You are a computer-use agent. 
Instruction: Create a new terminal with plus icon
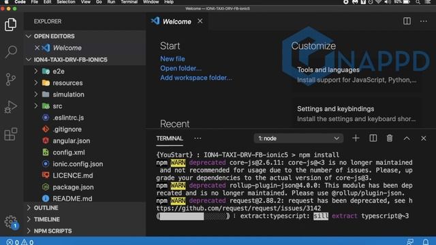click(356, 138)
